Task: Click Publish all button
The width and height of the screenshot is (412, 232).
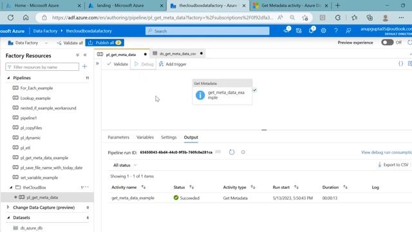Action: [x=104, y=43]
